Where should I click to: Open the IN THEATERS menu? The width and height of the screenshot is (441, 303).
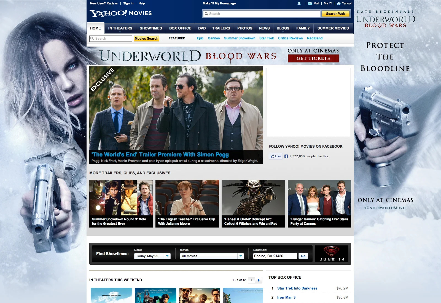[x=120, y=28]
